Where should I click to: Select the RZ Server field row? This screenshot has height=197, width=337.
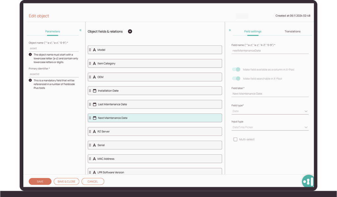coord(155,132)
